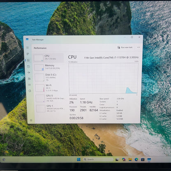Select the Wi-Fi performance entry

50,88
